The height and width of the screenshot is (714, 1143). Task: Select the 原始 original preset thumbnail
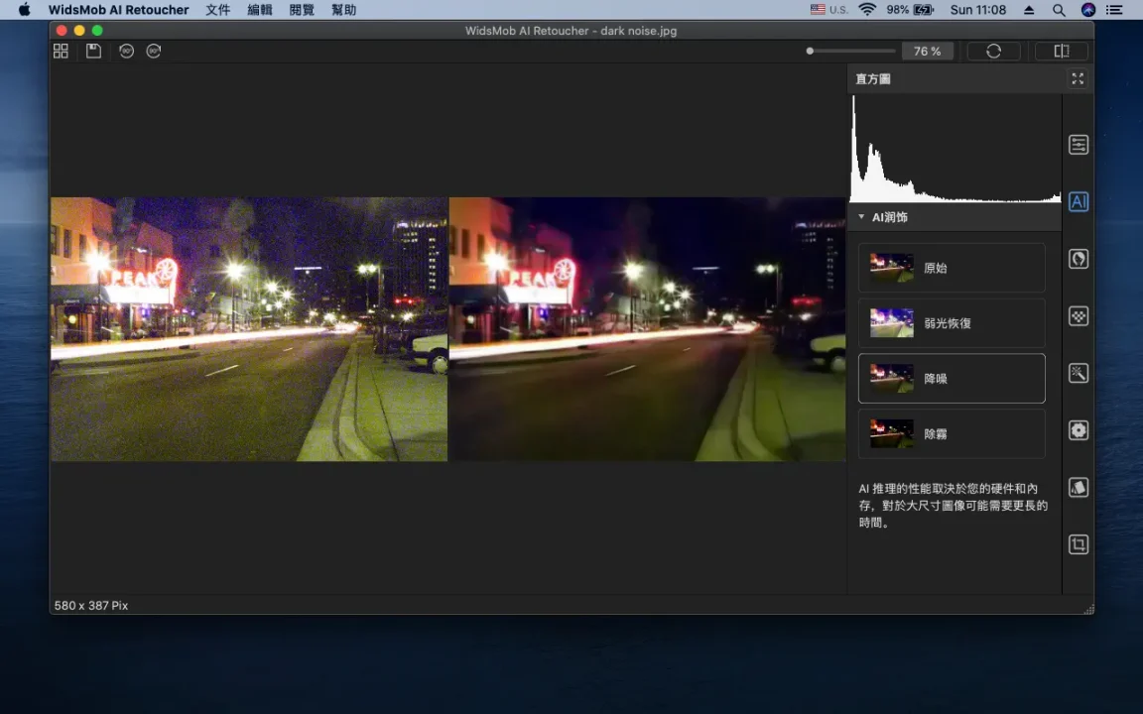(x=891, y=268)
